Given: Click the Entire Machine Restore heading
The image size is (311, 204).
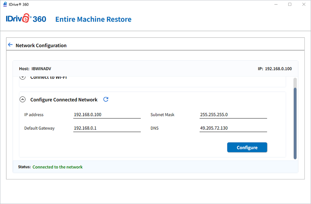Looking at the screenshot, I should [x=93, y=19].
